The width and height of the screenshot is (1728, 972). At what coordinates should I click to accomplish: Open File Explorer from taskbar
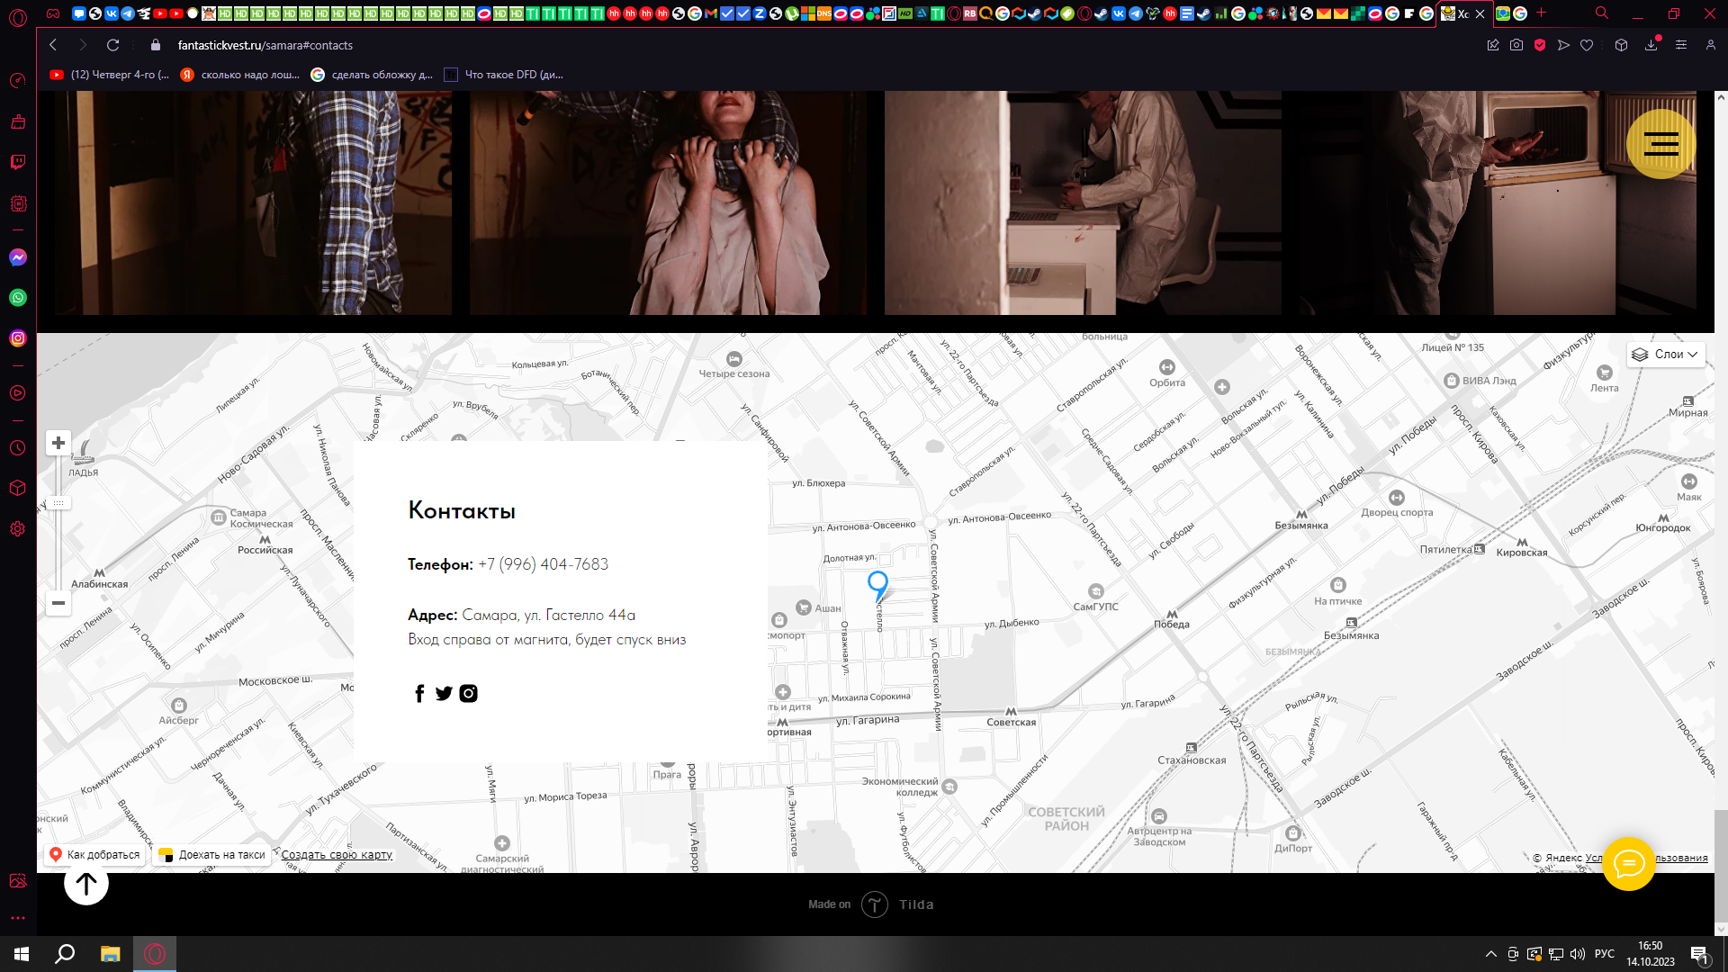pyautogui.click(x=110, y=954)
